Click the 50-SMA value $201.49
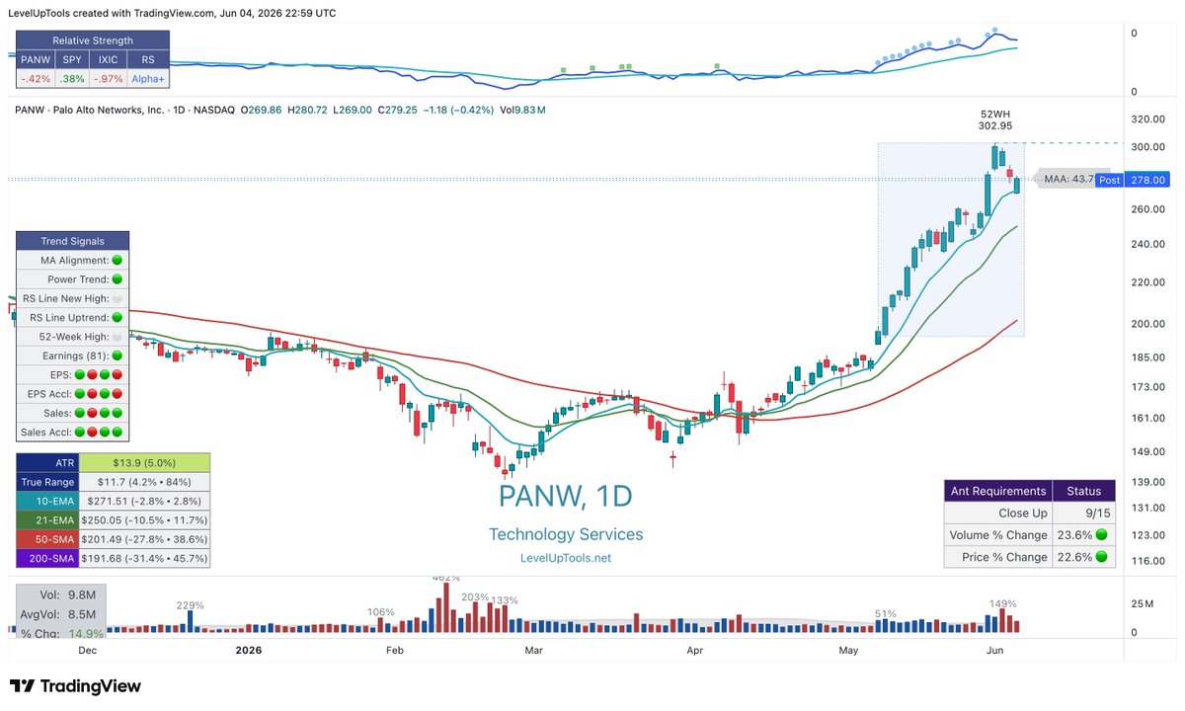The width and height of the screenshot is (1185, 711). [144, 539]
